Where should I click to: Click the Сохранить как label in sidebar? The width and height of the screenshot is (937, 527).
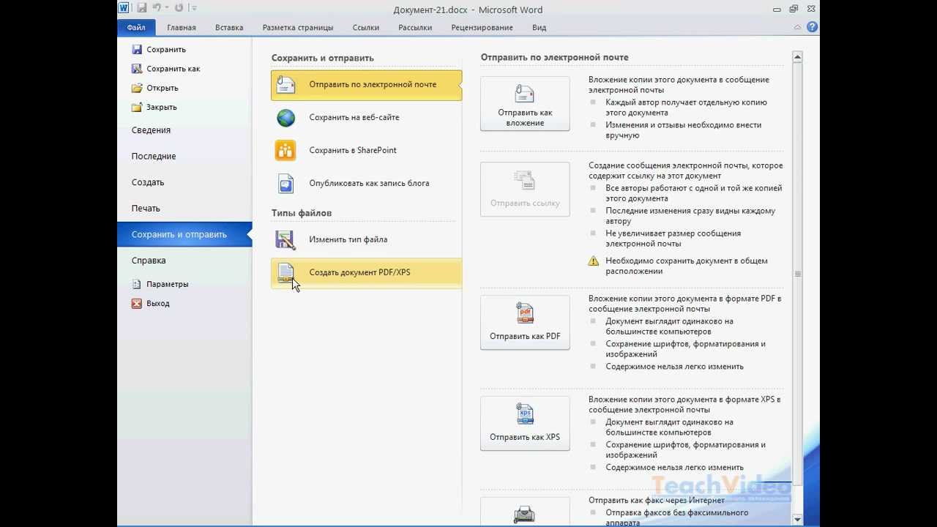click(x=173, y=69)
